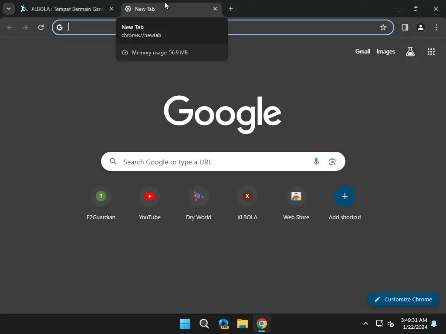Screen dimensions: 446x334
Task: Open the Chrome three-dot menu
Action: [436, 27]
